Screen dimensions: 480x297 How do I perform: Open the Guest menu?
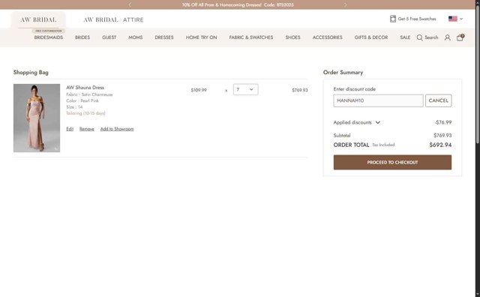click(109, 37)
